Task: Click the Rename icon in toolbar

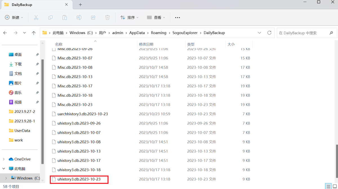Action: 79,17
